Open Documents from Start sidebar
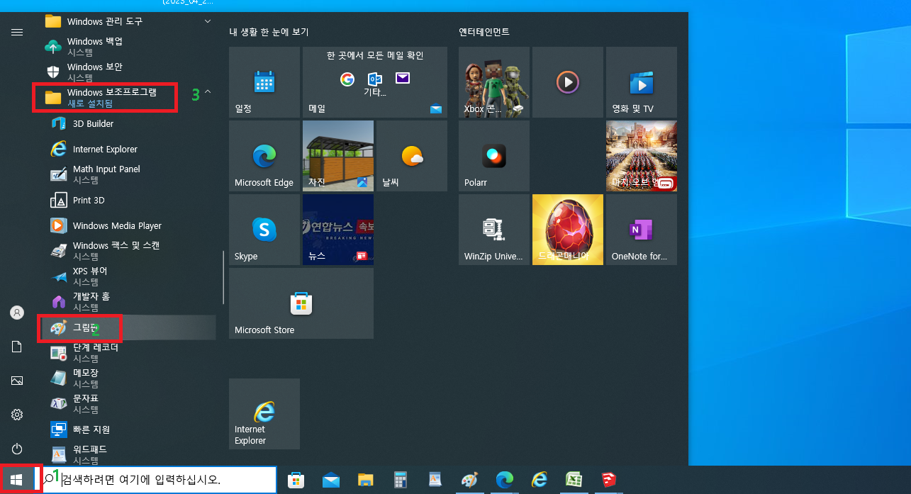 [x=17, y=347]
